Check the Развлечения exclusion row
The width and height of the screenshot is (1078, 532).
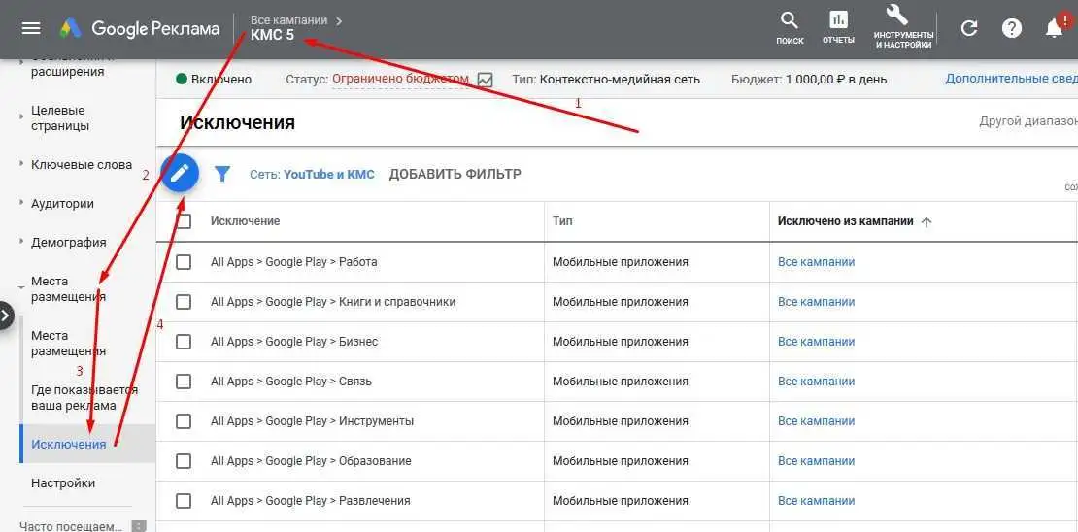[x=184, y=501]
